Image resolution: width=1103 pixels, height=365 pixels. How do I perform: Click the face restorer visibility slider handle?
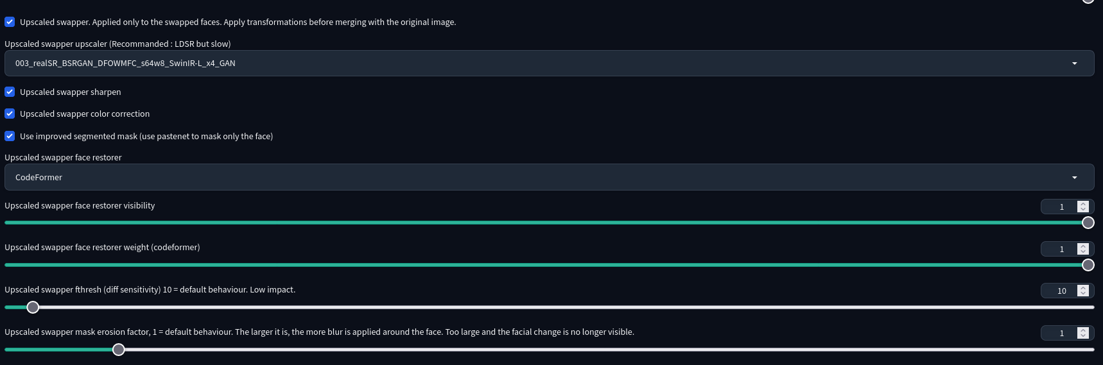tap(1088, 223)
